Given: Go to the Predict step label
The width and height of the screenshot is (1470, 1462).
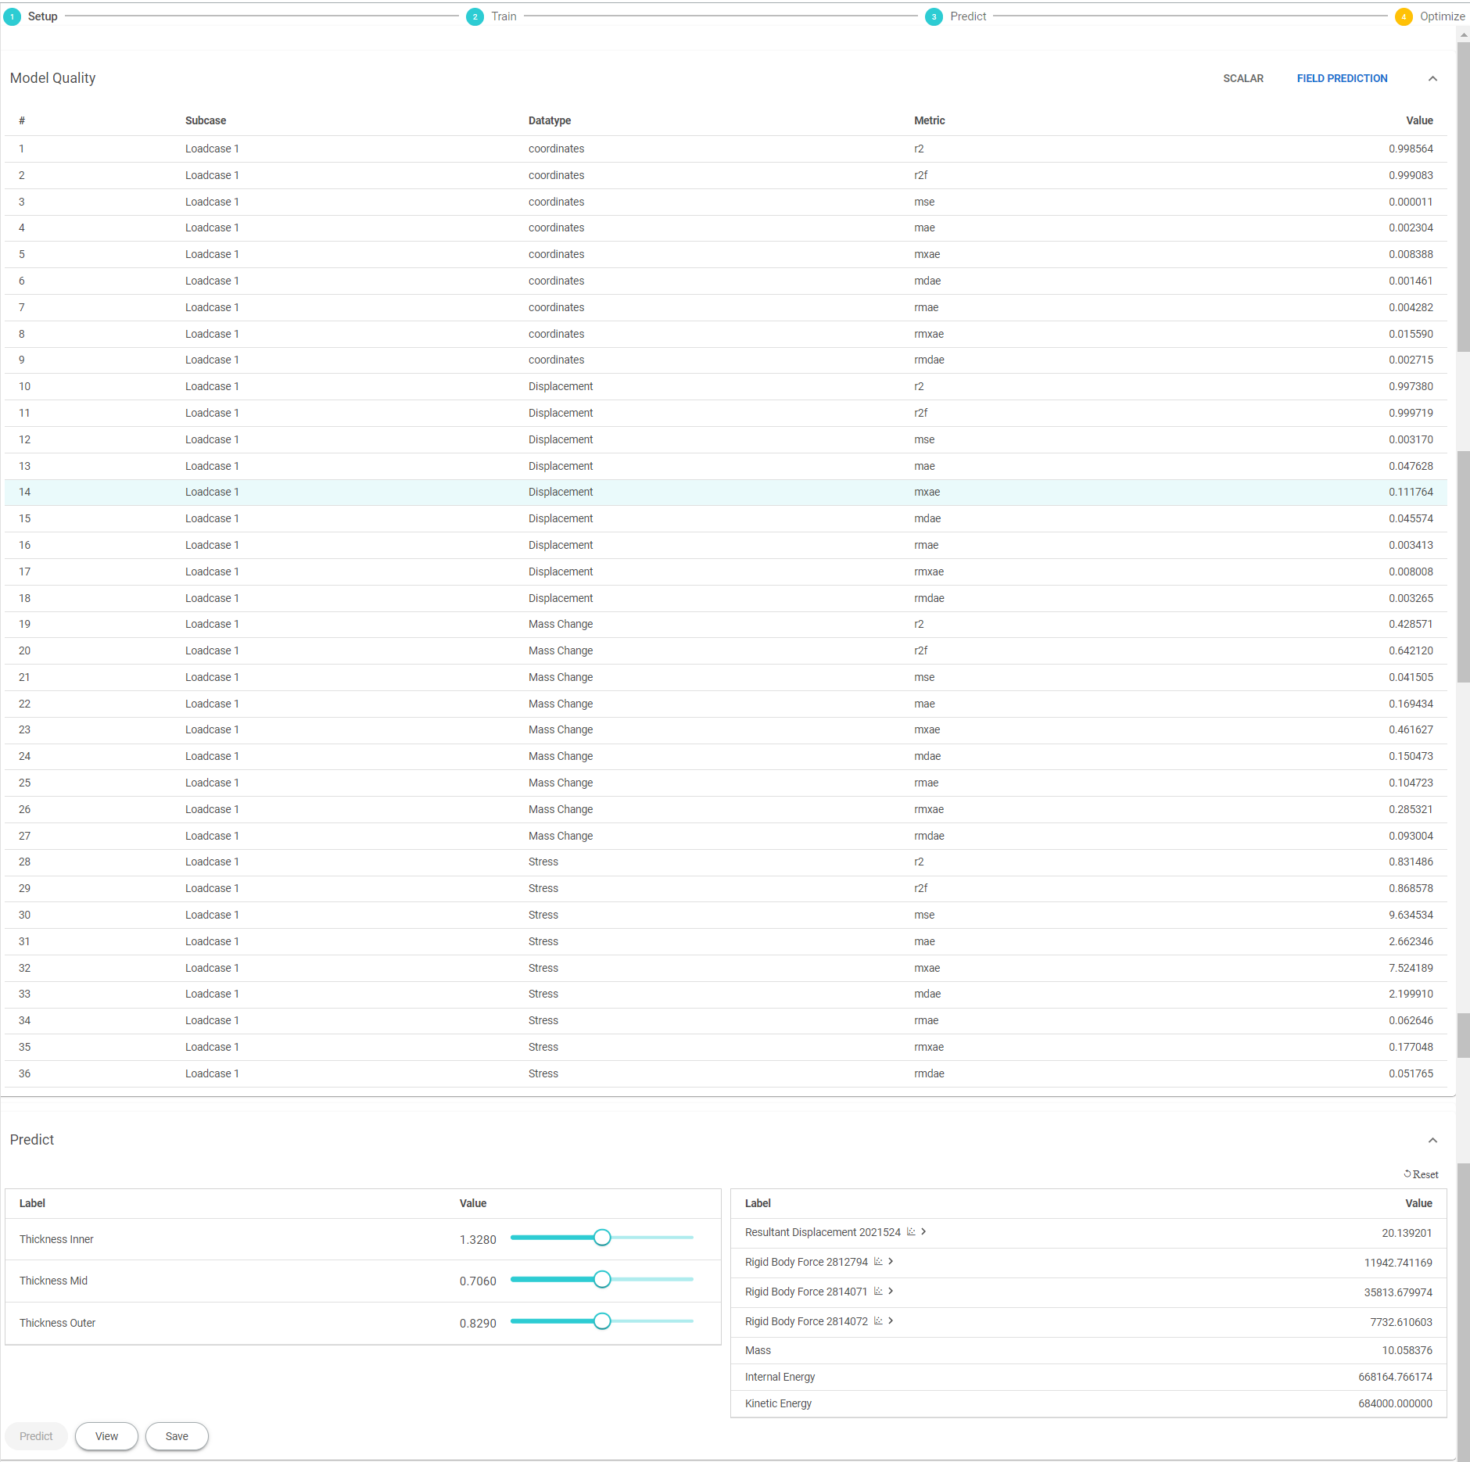Looking at the screenshot, I should tap(968, 16).
